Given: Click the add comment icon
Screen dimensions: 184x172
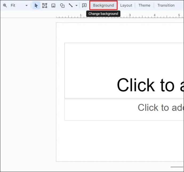Looking at the screenshot, I should 84,5.
